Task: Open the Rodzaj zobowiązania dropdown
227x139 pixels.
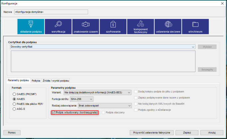Action: [105, 106]
